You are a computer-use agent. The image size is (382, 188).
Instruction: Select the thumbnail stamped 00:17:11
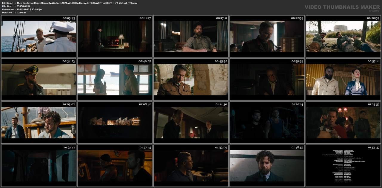point(191,36)
